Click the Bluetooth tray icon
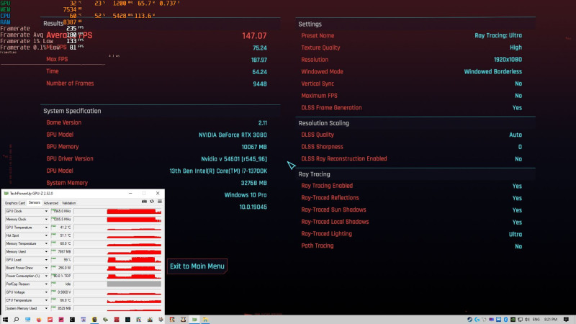This screenshot has height=324, width=576. (506, 320)
